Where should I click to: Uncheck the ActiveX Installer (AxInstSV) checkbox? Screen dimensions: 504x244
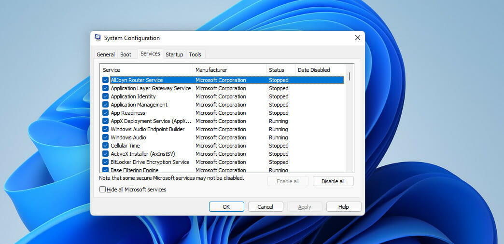pyautogui.click(x=105, y=154)
